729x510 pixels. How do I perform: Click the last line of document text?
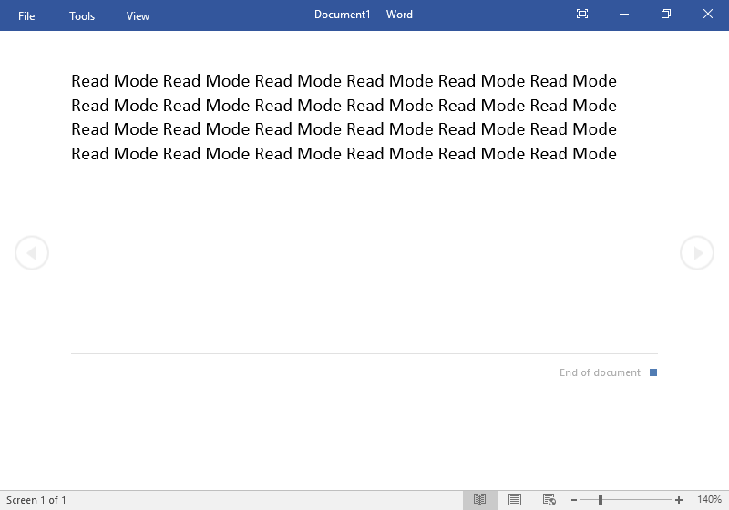click(344, 154)
